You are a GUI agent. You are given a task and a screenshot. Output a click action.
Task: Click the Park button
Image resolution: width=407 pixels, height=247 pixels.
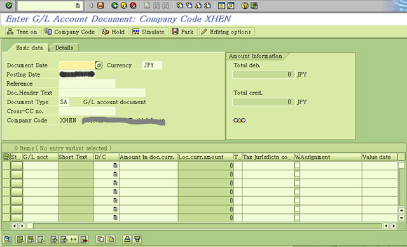coord(183,32)
